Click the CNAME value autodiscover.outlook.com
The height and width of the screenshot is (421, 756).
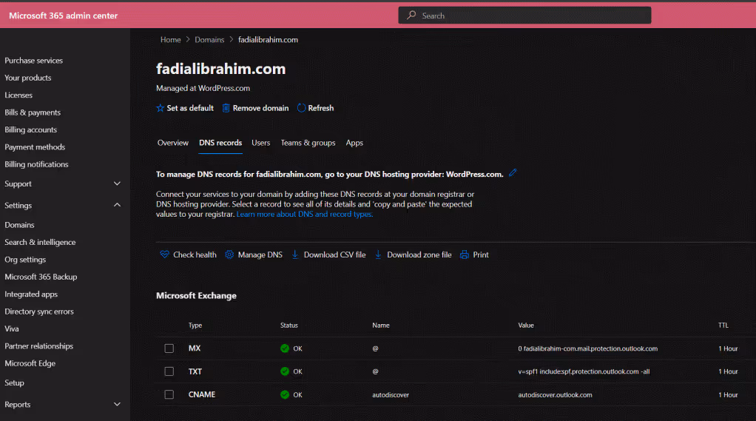pos(555,394)
